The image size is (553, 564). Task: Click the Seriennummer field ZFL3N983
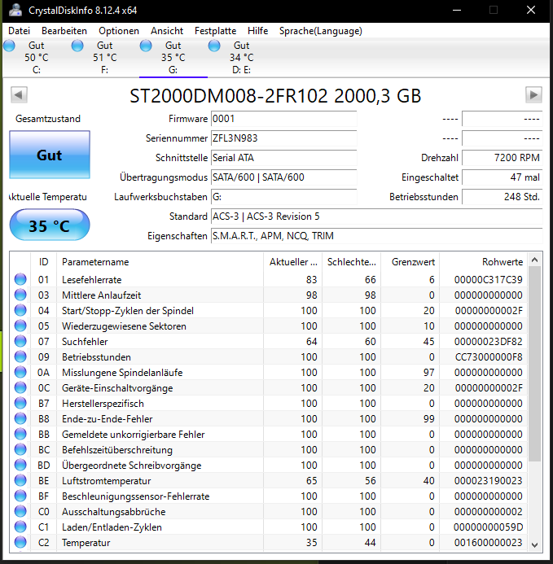[x=283, y=138]
